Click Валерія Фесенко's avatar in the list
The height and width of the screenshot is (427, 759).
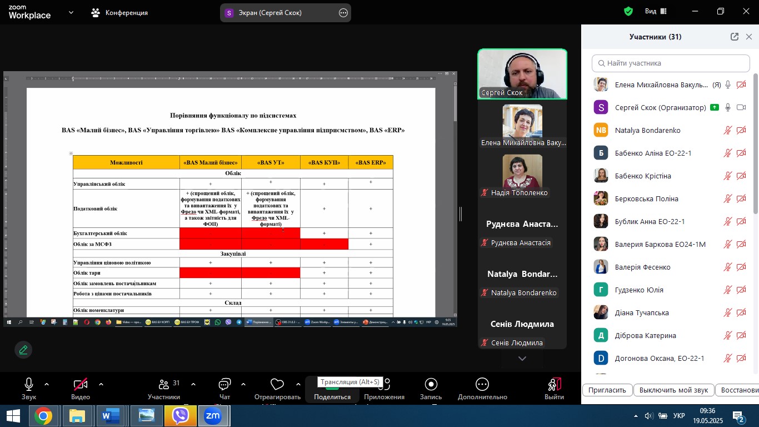tap(601, 267)
